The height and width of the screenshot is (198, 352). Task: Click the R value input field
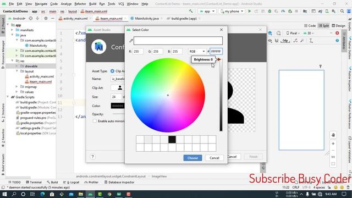[x=137, y=51]
